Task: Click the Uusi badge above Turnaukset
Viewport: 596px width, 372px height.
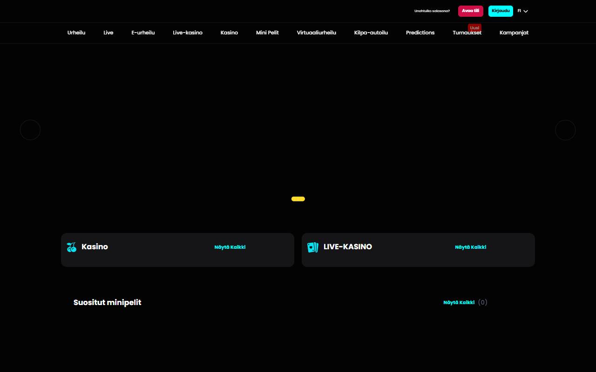Action: [474, 27]
